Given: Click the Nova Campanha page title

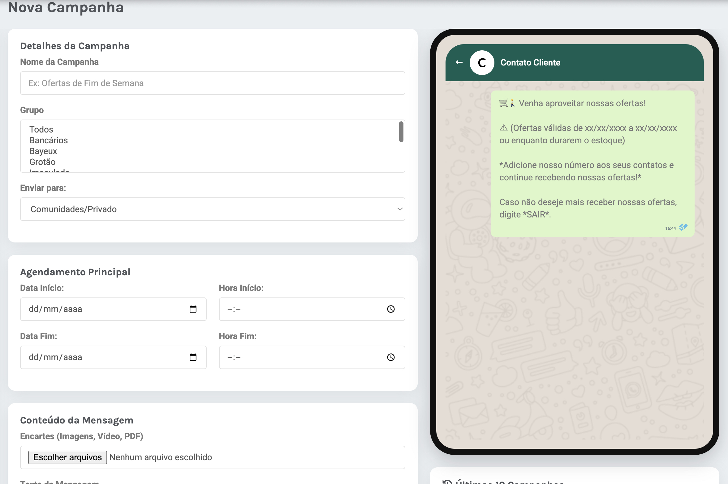Looking at the screenshot, I should tap(66, 7).
